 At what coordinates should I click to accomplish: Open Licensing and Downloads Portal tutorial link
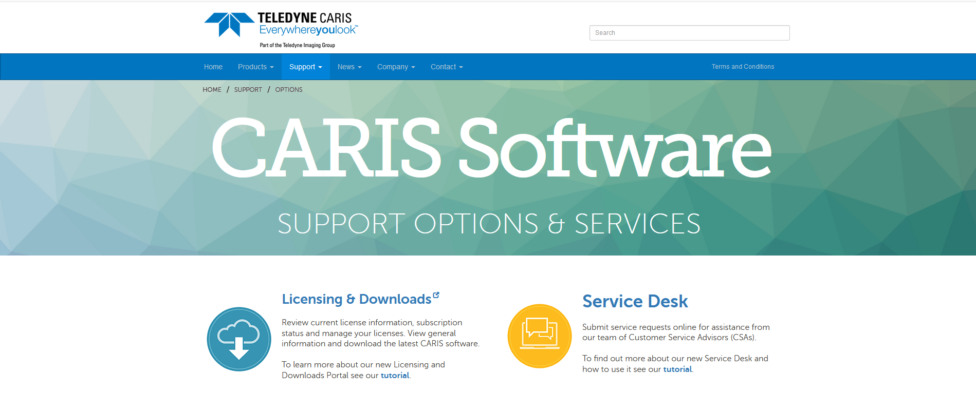point(395,375)
